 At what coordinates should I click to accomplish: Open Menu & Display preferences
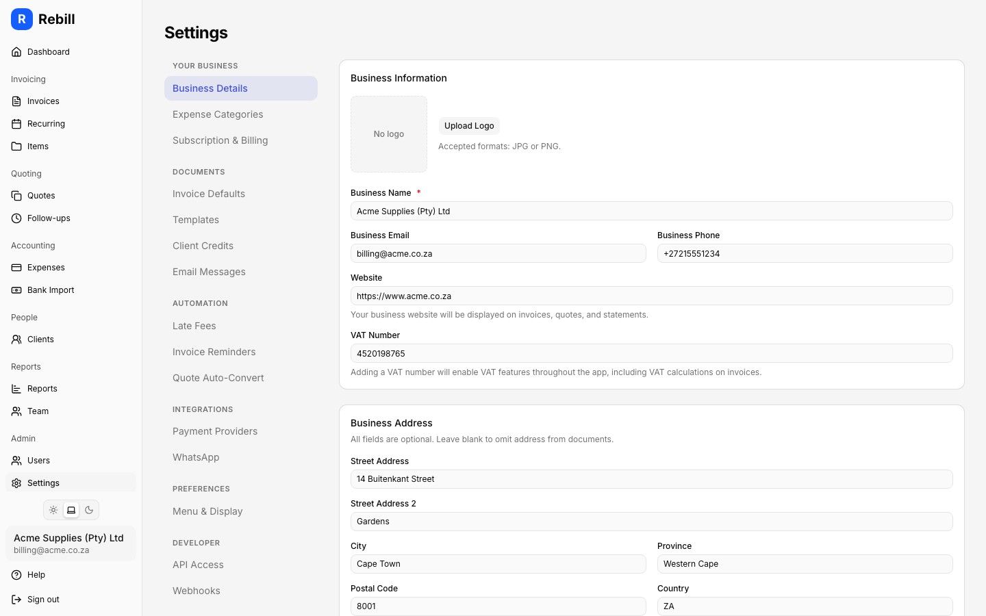pos(241,511)
